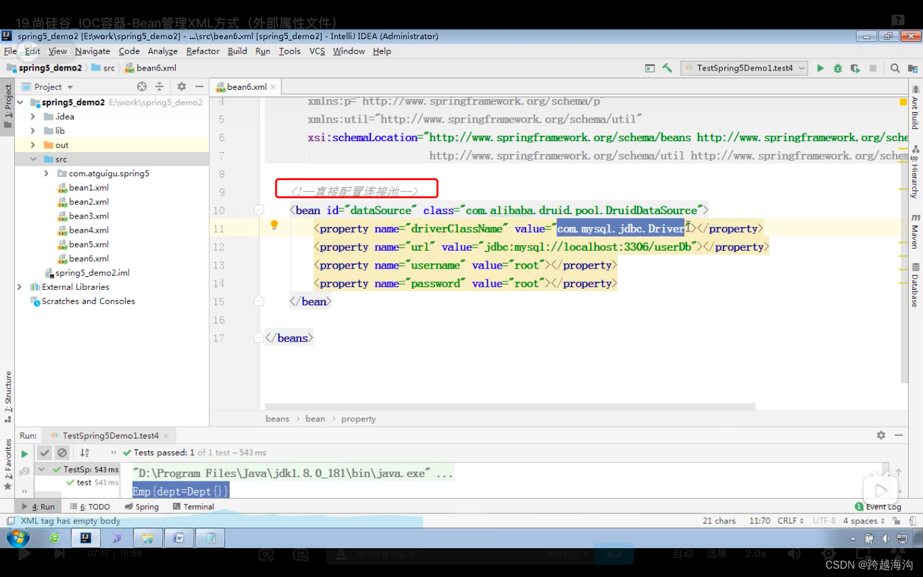The height and width of the screenshot is (577, 923).
Task: Open spring5_demo2.iml file
Action: click(87, 272)
